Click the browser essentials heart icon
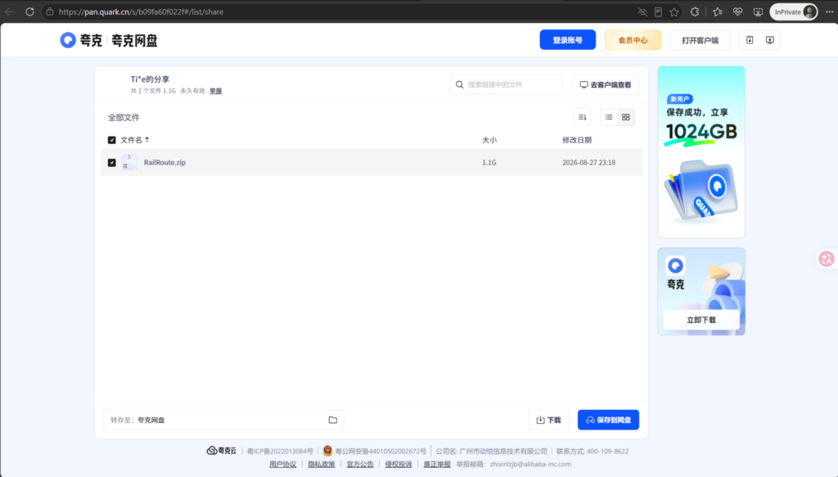Screen dimensions: 838x477 click(x=737, y=11)
